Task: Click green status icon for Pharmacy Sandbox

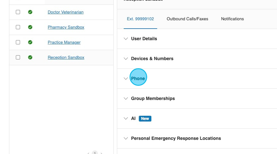Action: [x=30, y=27]
